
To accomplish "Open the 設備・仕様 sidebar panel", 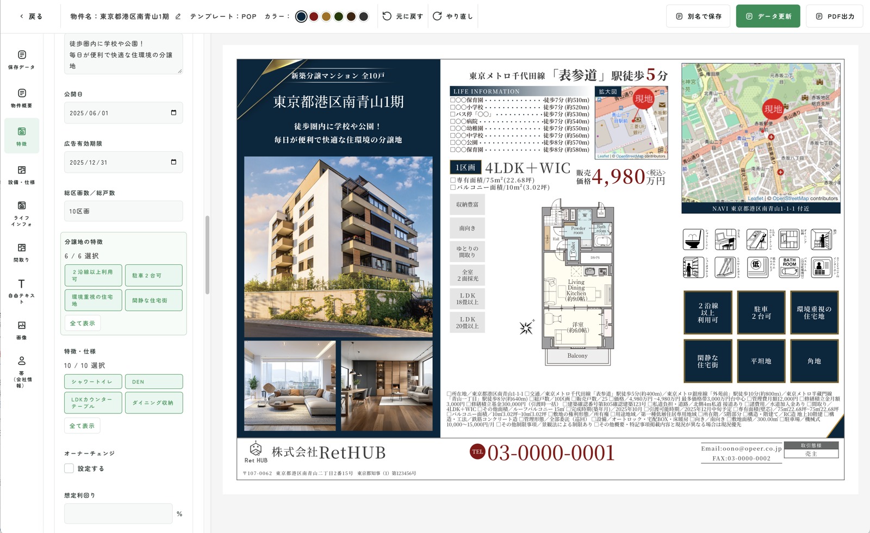I will 21,175.
